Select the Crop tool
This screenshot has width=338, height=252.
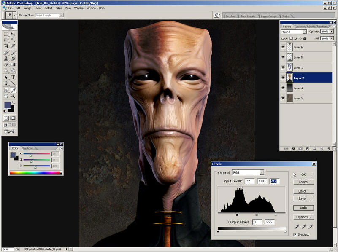click(6, 46)
